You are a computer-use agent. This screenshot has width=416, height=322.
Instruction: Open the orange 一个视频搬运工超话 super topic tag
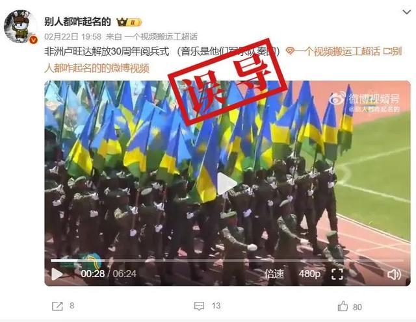(x=333, y=51)
